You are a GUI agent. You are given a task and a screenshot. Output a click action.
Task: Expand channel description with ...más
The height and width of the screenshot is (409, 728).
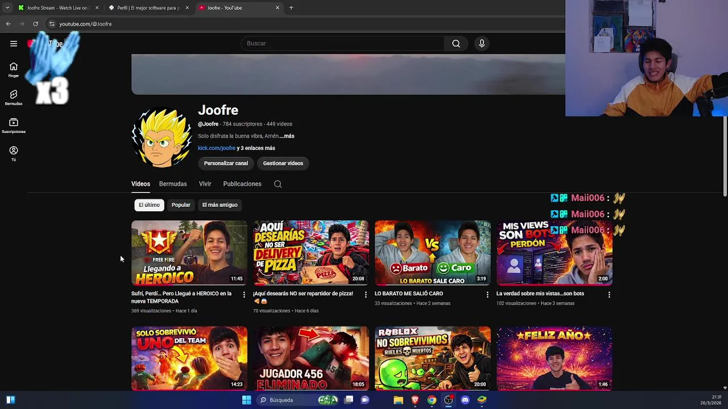coord(287,136)
